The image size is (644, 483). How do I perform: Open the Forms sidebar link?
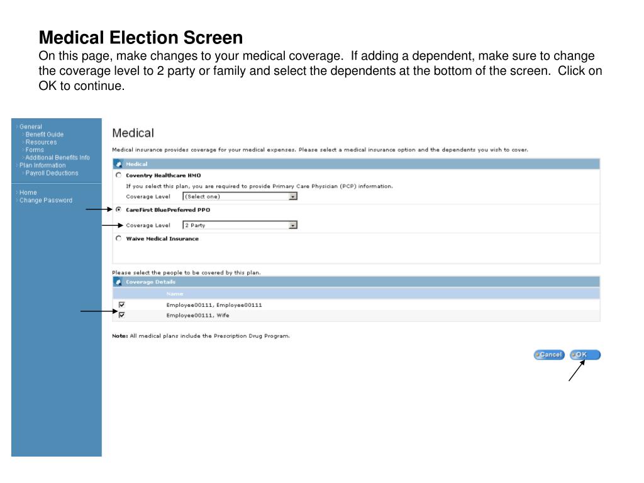[35, 150]
